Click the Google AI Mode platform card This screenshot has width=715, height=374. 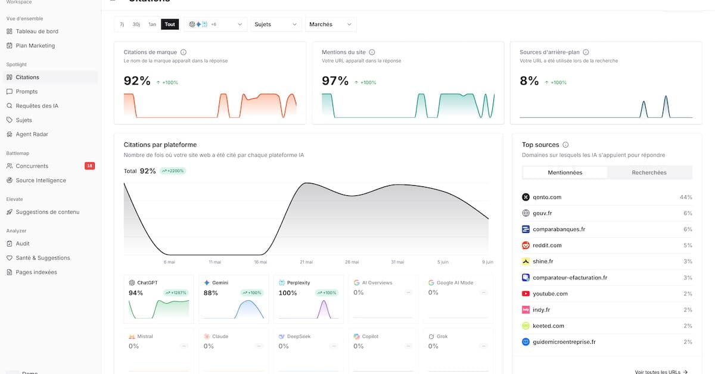pos(459,299)
